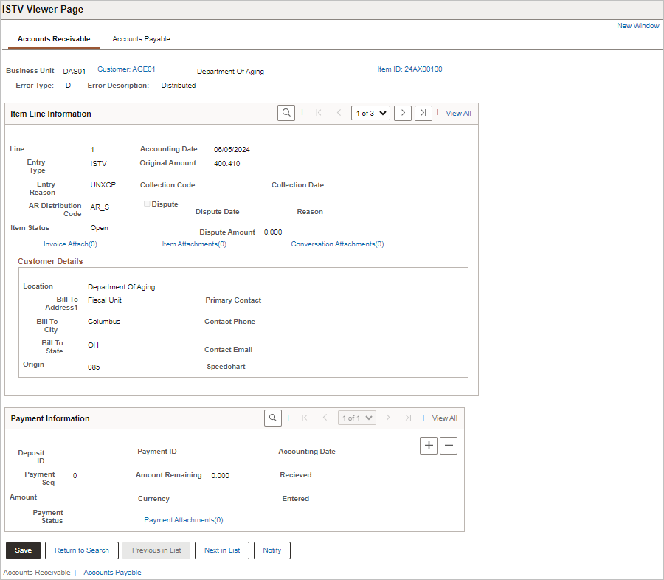Click the Entry Reason value UNXCP

[x=103, y=185]
